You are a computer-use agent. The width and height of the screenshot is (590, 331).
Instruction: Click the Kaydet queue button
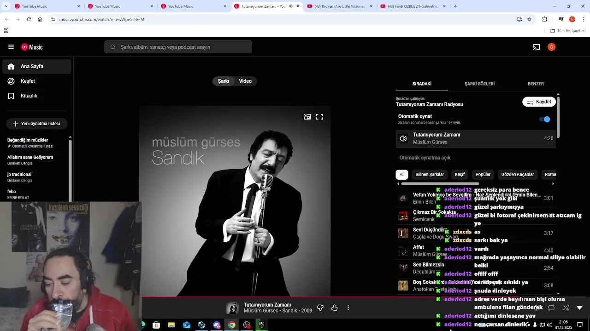point(539,102)
